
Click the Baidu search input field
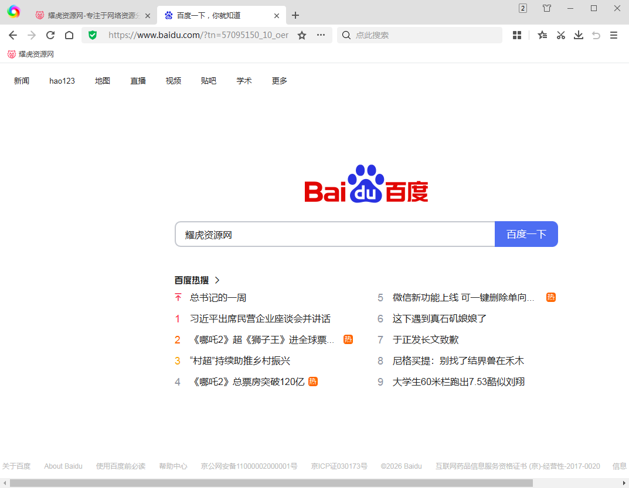pos(334,235)
